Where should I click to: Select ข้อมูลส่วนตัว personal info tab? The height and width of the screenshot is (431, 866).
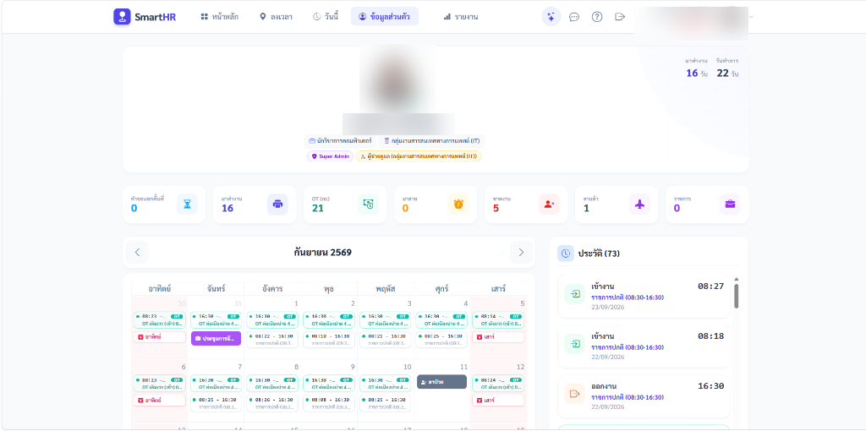pos(385,17)
